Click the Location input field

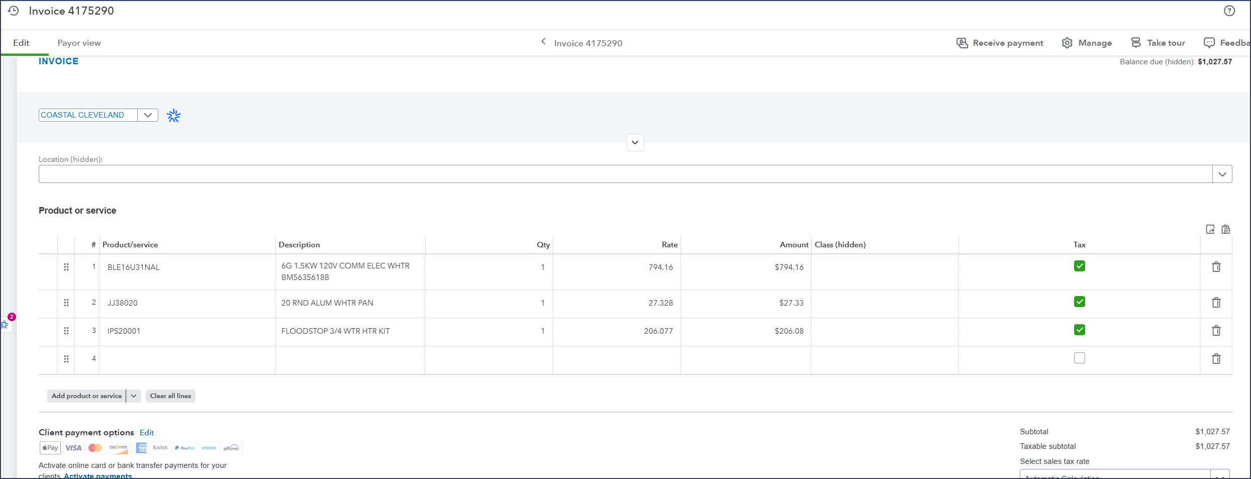625,174
